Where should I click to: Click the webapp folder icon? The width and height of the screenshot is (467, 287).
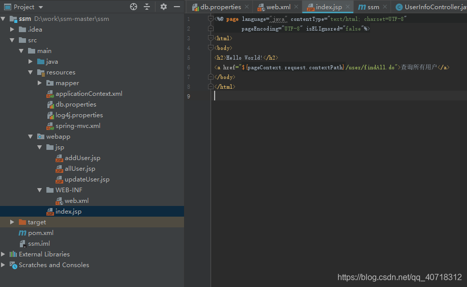pyautogui.click(x=41, y=136)
